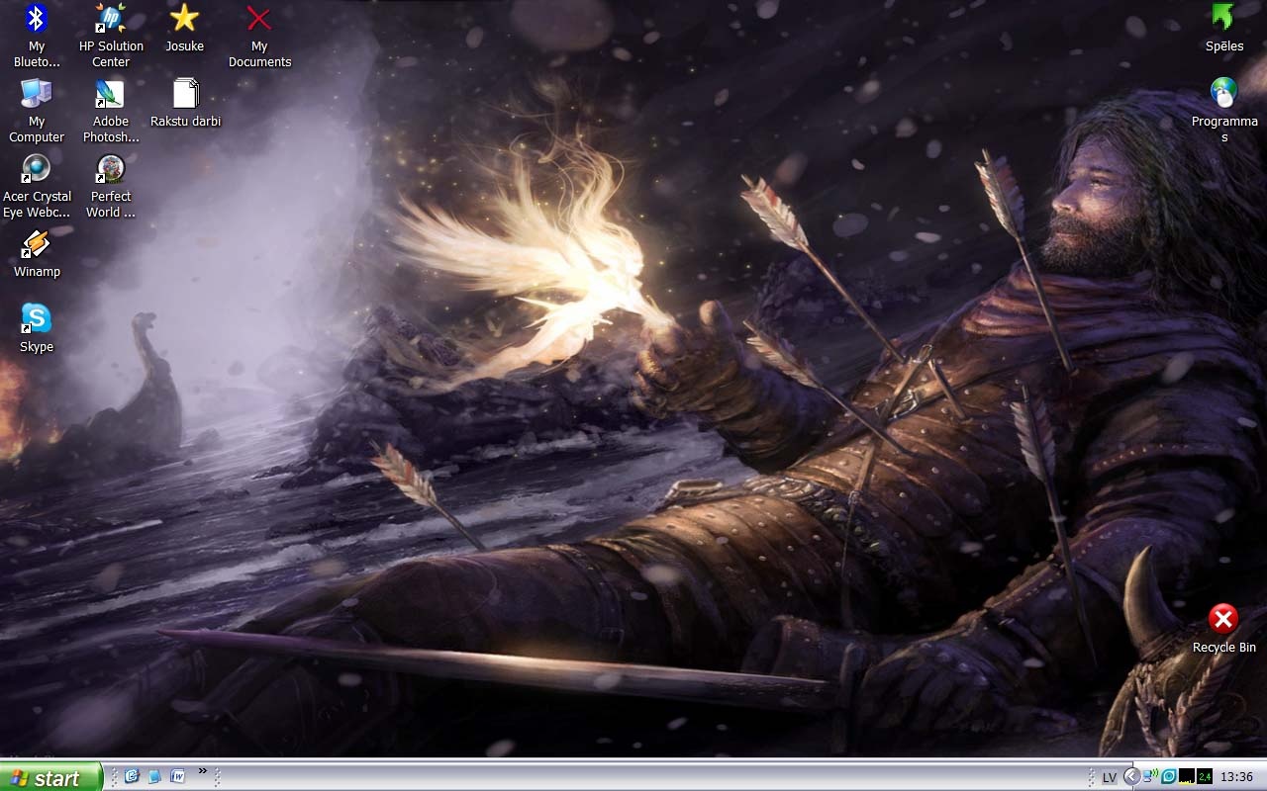Select My Computer desktop icon
Screen dimensions: 1267x791
coord(37,111)
